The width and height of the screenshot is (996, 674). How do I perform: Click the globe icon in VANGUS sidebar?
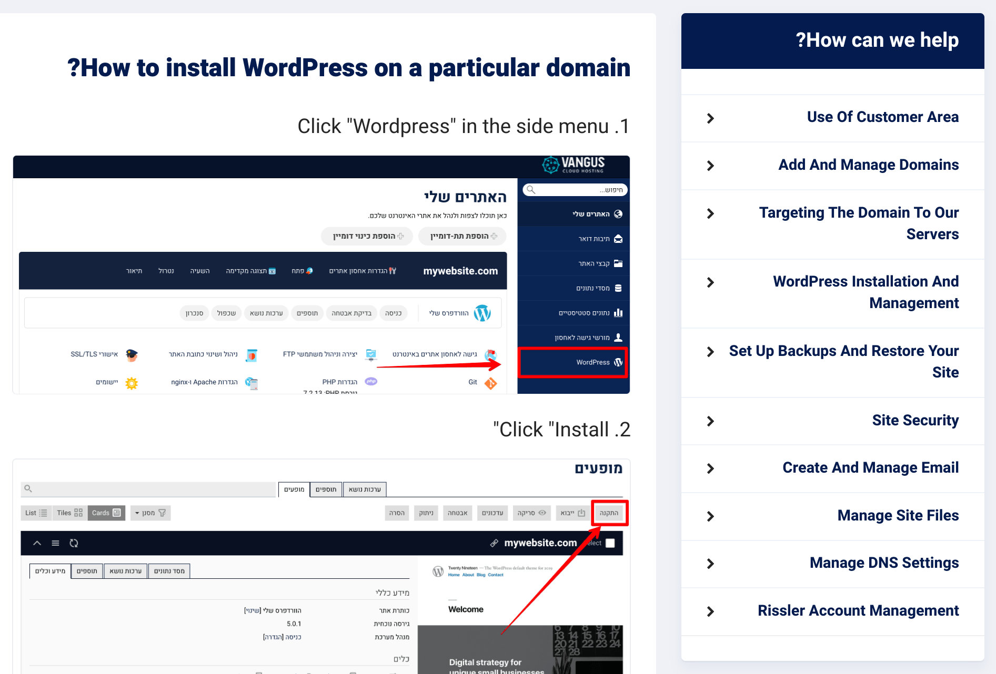click(x=618, y=214)
